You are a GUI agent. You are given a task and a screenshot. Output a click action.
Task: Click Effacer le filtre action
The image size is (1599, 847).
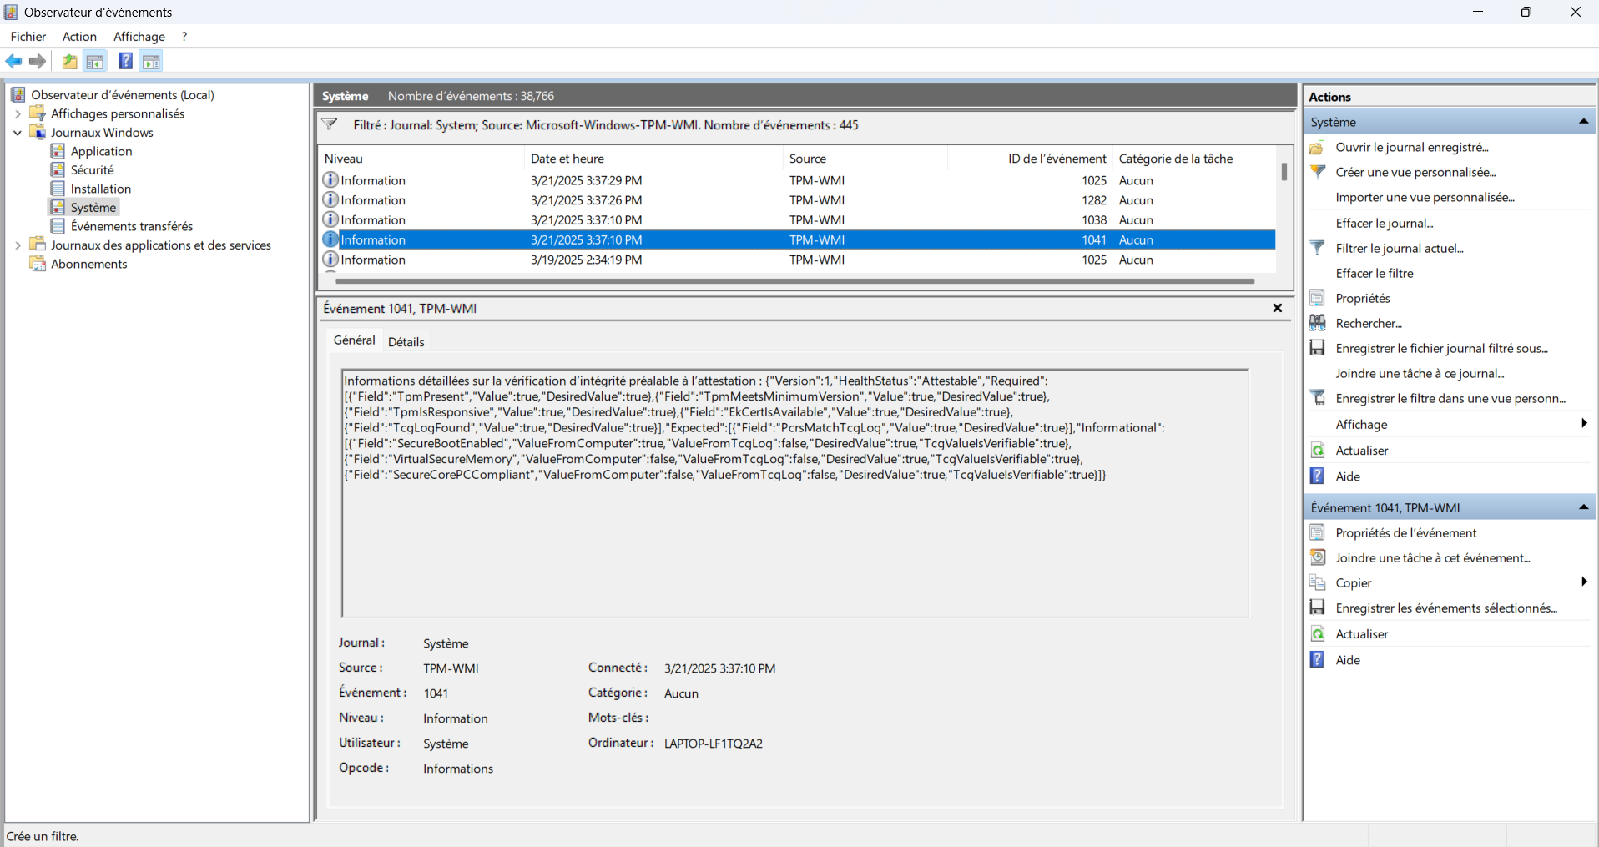point(1374,273)
